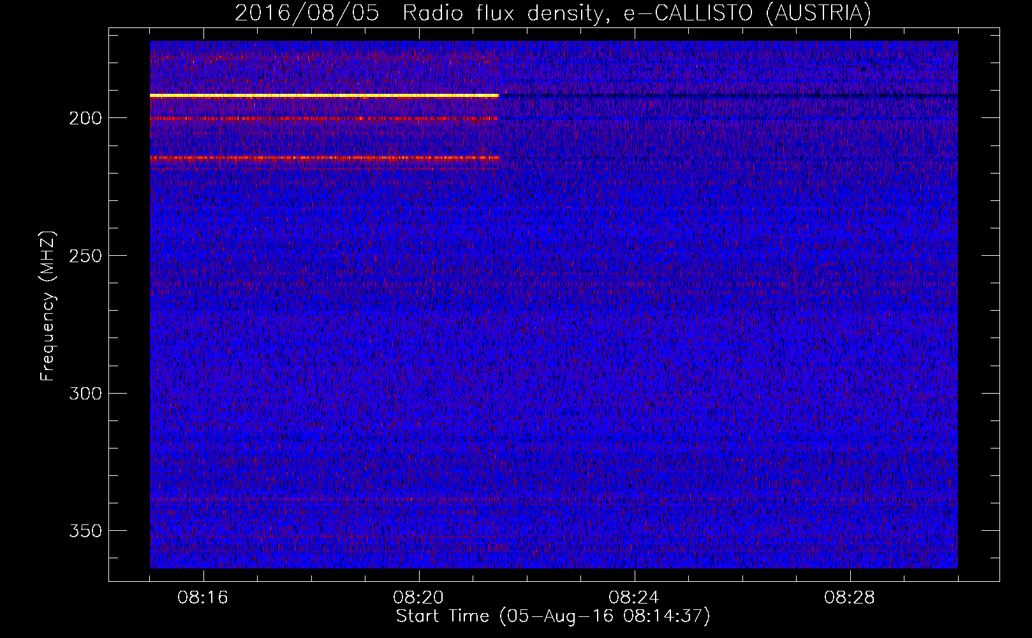Click the 'Frequency (MHZ)' axis label
The width and height of the screenshot is (1032, 638).
point(48,306)
